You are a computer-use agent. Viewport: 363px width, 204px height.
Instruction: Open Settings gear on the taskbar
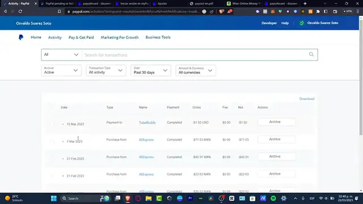tap(284, 198)
